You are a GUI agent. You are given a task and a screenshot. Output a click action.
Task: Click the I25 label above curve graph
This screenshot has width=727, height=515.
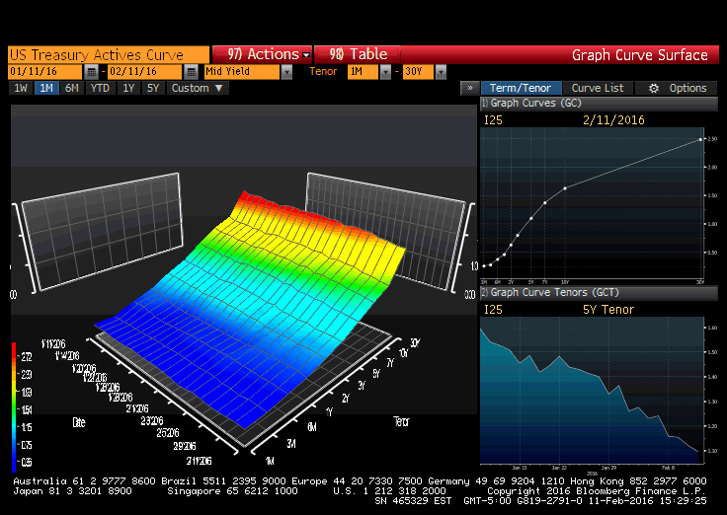click(493, 120)
